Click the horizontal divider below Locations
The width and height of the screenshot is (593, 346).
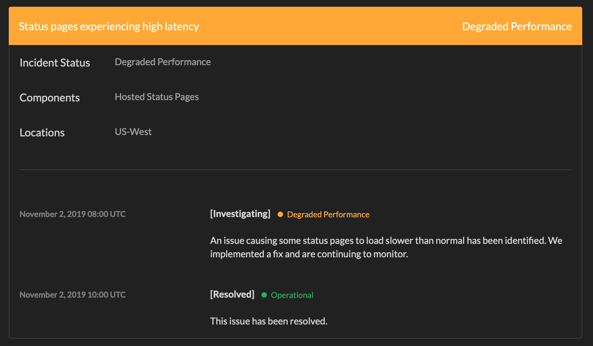tap(295, 170)
